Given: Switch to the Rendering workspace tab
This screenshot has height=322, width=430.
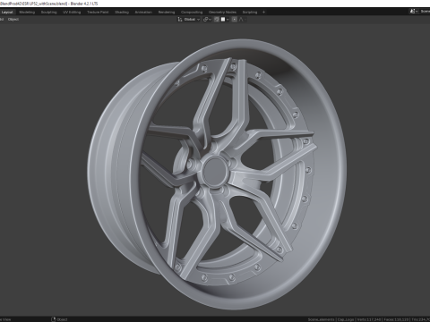Looking at the screenshot, I should tap(167, 13).
